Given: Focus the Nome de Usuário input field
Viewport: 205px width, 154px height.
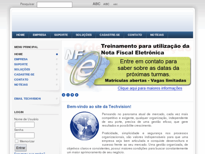Looking at the screenshot, I should pyautogui.click(x=25, y=125).
